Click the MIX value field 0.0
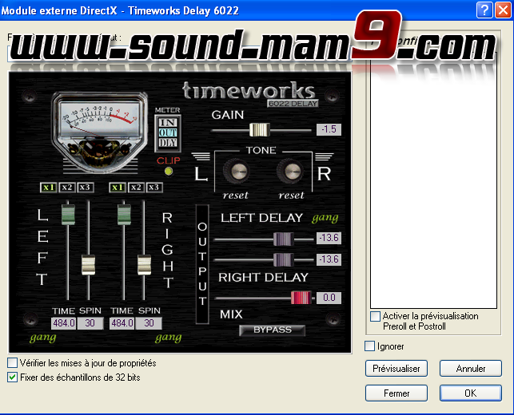514x415 pixels. tap(329, 298)
